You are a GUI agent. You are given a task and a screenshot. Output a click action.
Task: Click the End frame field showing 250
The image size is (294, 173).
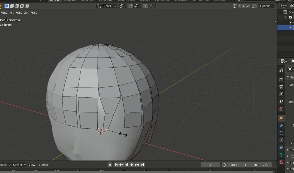(261, 164)
